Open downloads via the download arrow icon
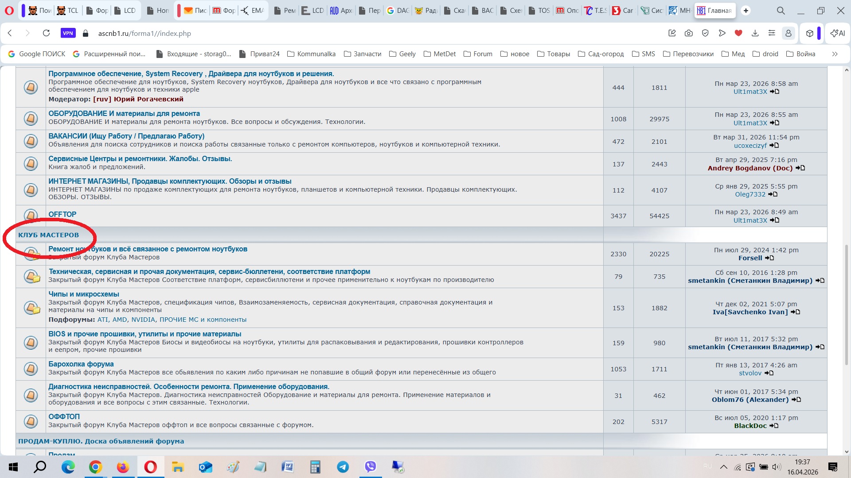Viewport: 851px width, 478px height. coord(755,33)
